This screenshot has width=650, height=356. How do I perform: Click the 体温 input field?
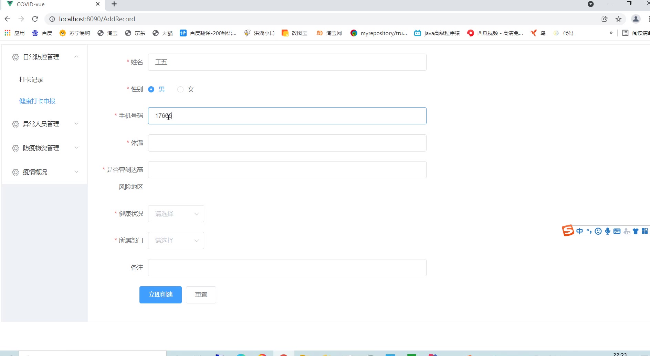point(287,143)
